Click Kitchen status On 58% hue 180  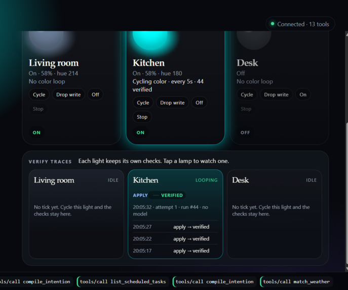point(157,73)
